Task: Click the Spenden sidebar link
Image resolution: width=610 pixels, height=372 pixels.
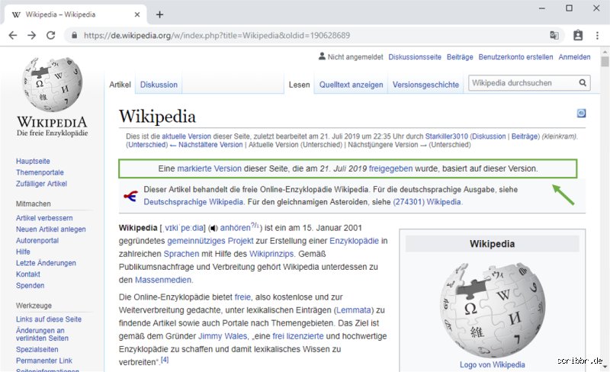Action: pos(30,286)
